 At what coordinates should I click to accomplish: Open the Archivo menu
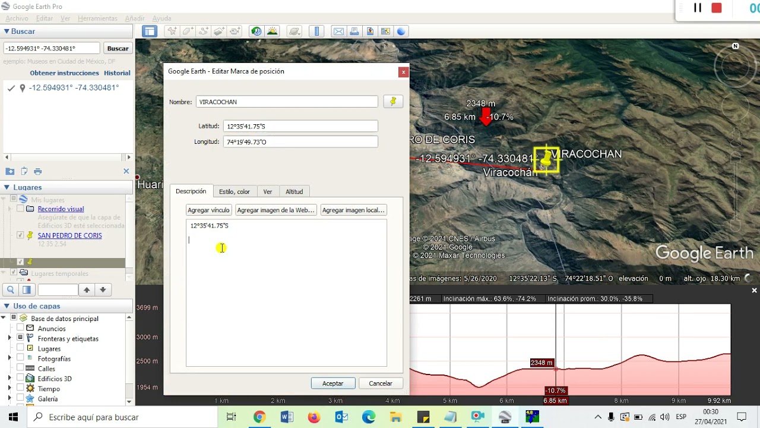[16, 18]
